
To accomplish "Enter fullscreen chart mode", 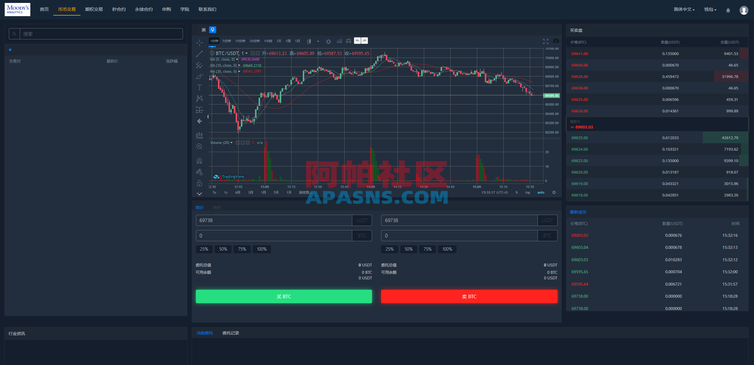I will (546, 41).
